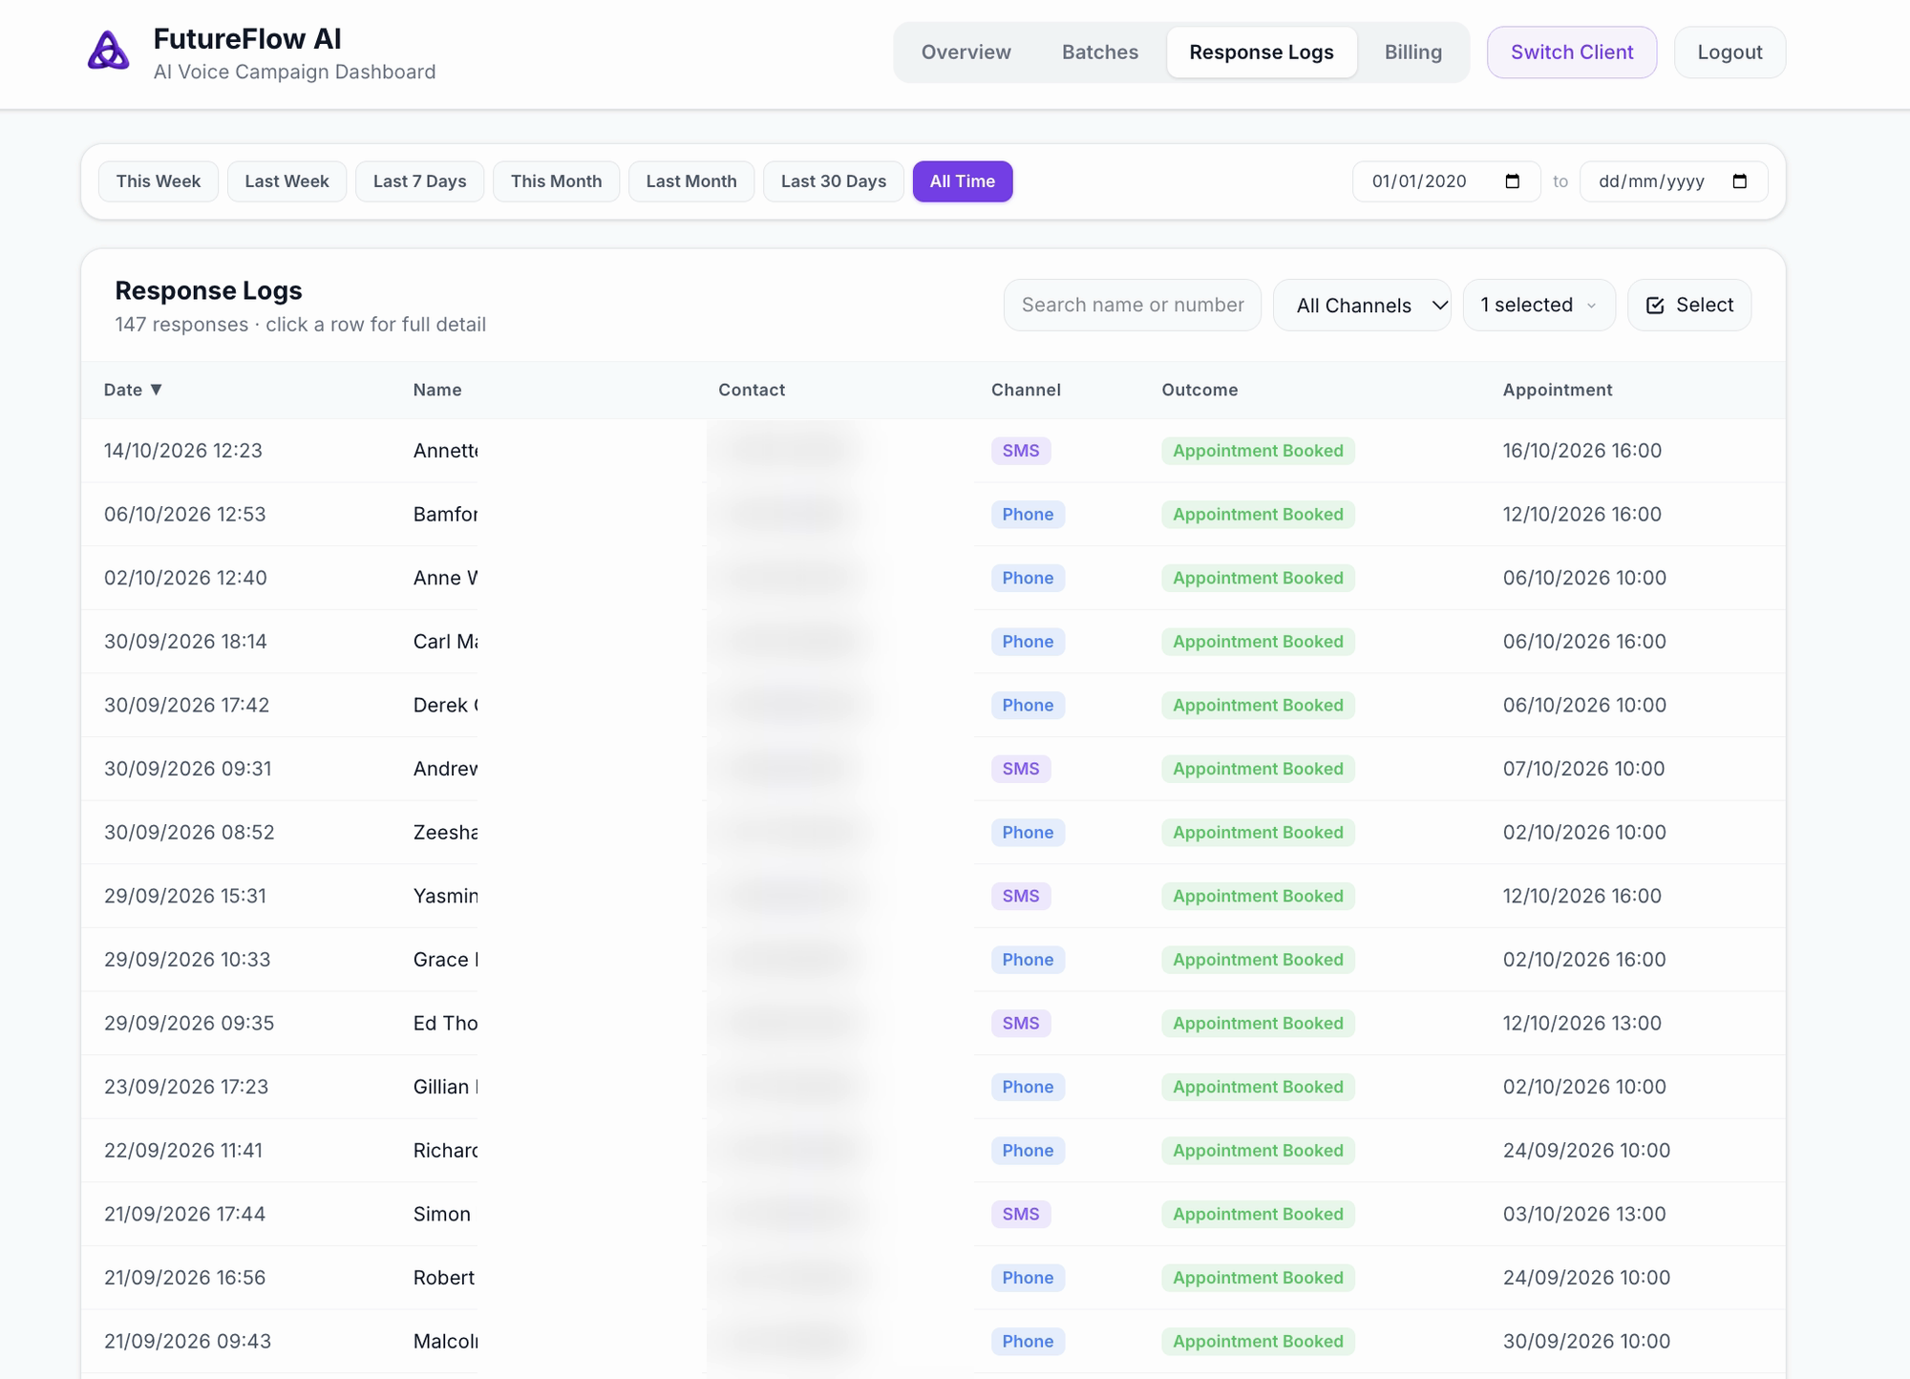Apply the This Month filter
This screenshot has width=1910, height=1379.
click(556, 181)
